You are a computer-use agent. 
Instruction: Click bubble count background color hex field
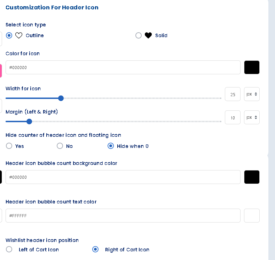point(123,177)
